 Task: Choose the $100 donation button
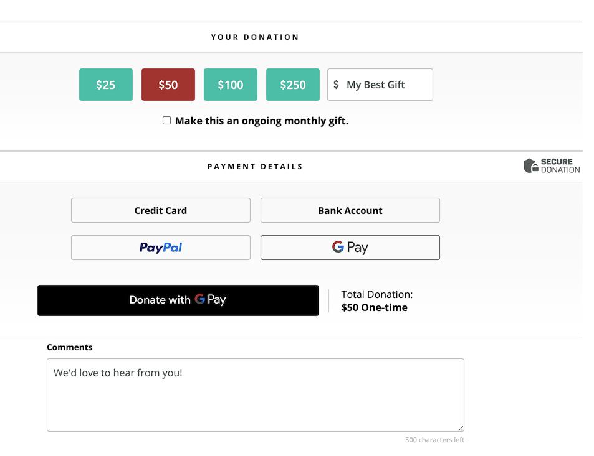pyautogui.click(x=231, y=85)
